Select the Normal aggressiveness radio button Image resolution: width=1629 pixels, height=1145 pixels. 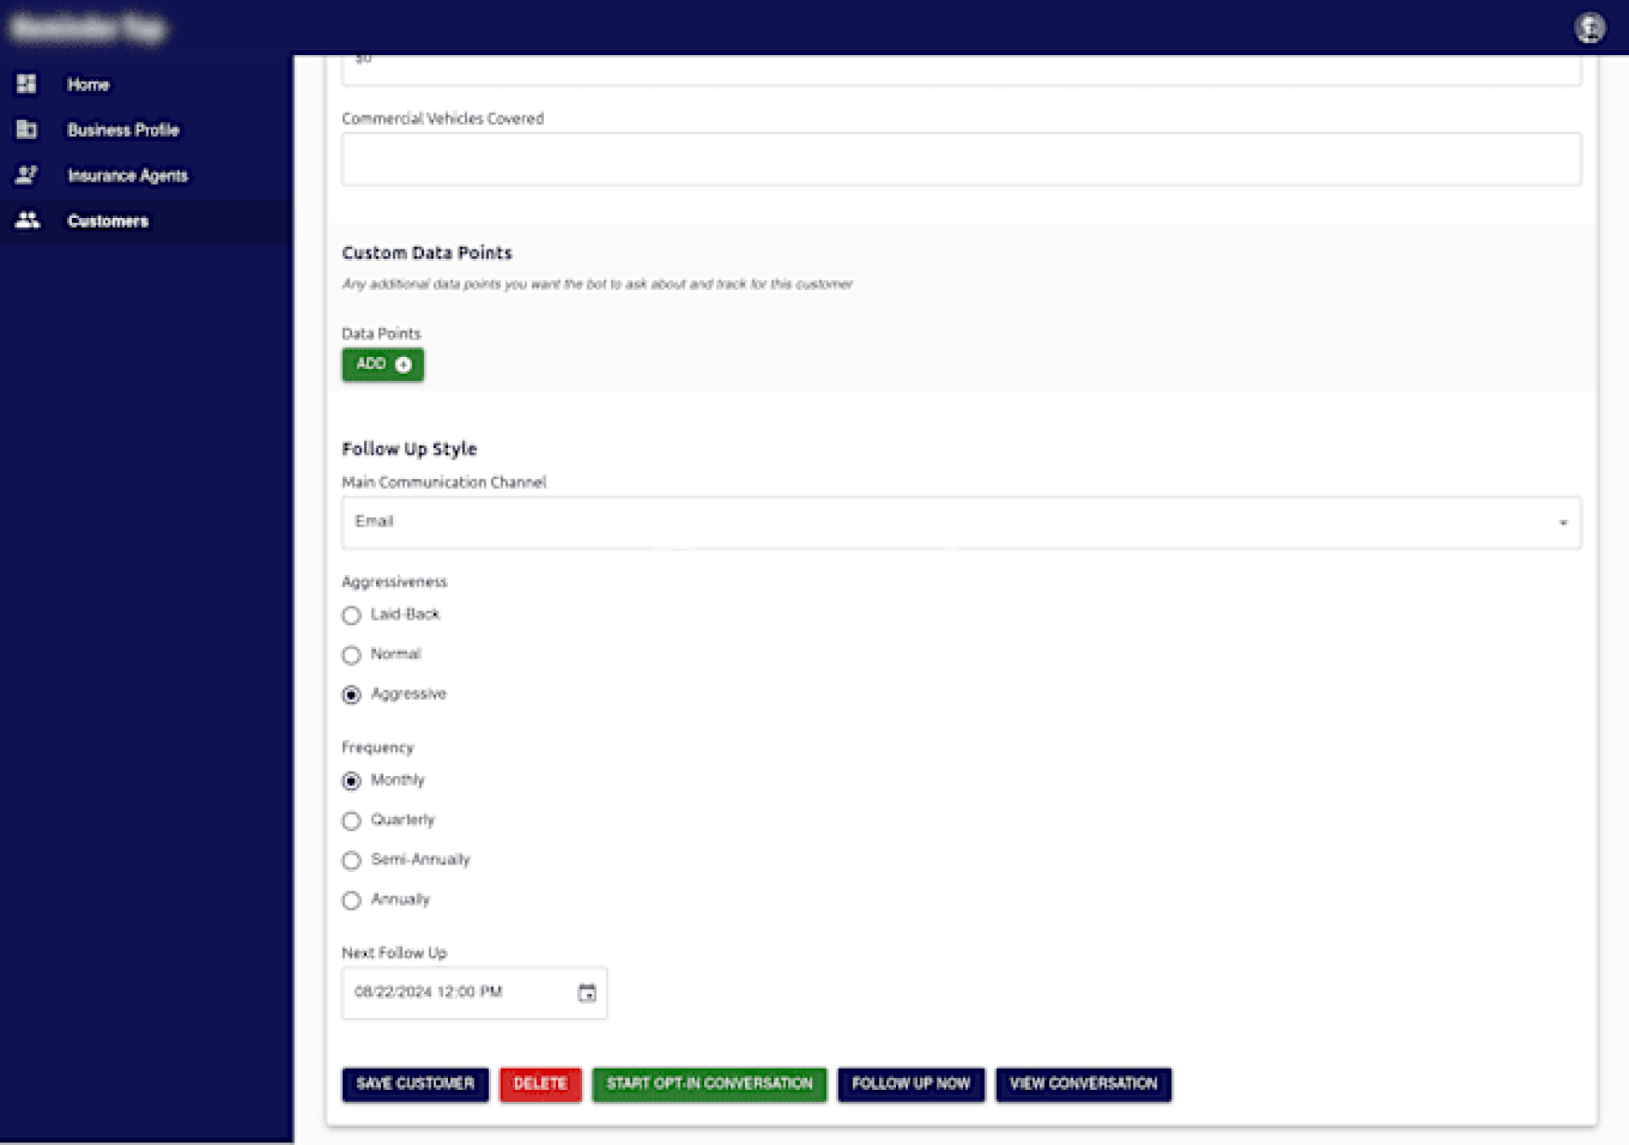351,655
